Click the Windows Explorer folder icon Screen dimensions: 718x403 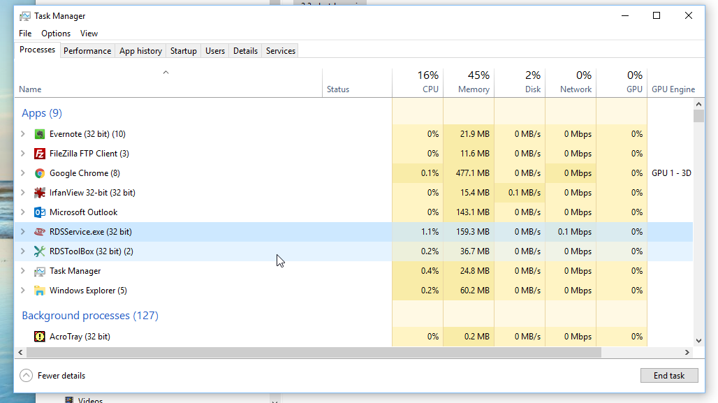point(40,291)
